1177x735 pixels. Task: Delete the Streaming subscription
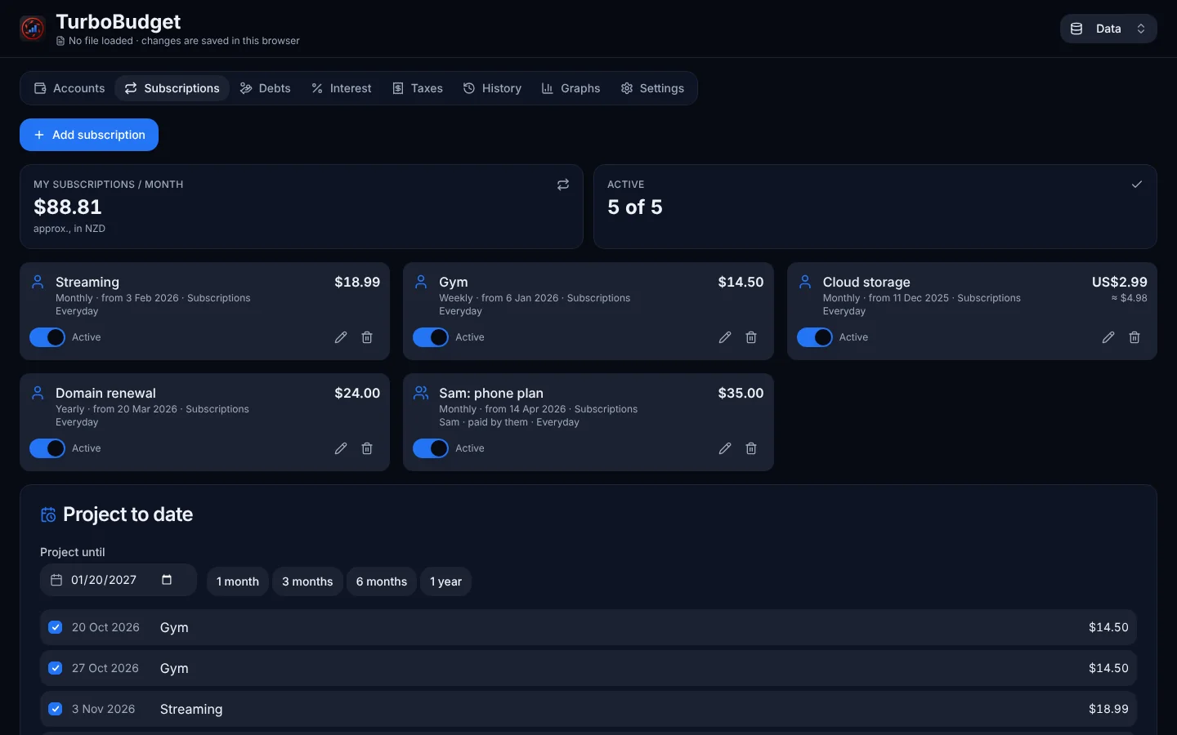pos(367,337)
